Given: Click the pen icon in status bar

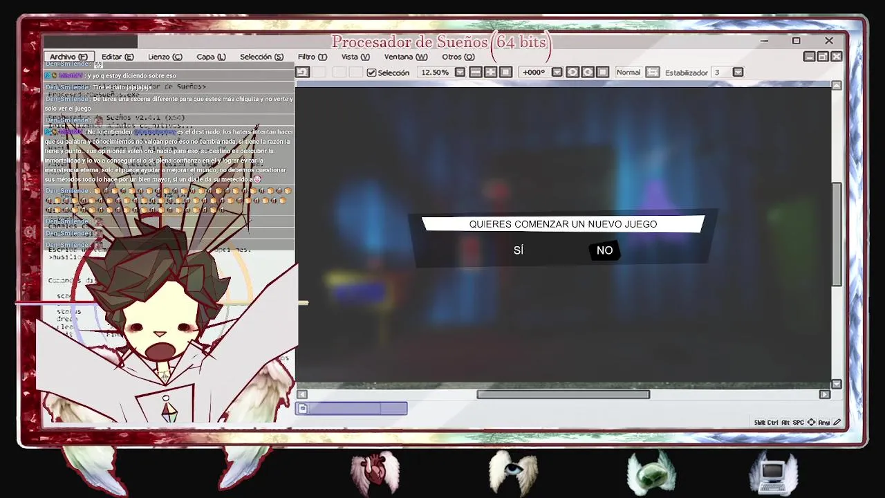Looking at the screenshot, I should click(837, 423).
